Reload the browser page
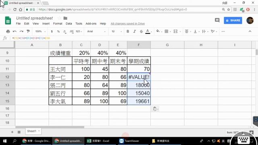258x145 pixels. click(x=15, y=10)
